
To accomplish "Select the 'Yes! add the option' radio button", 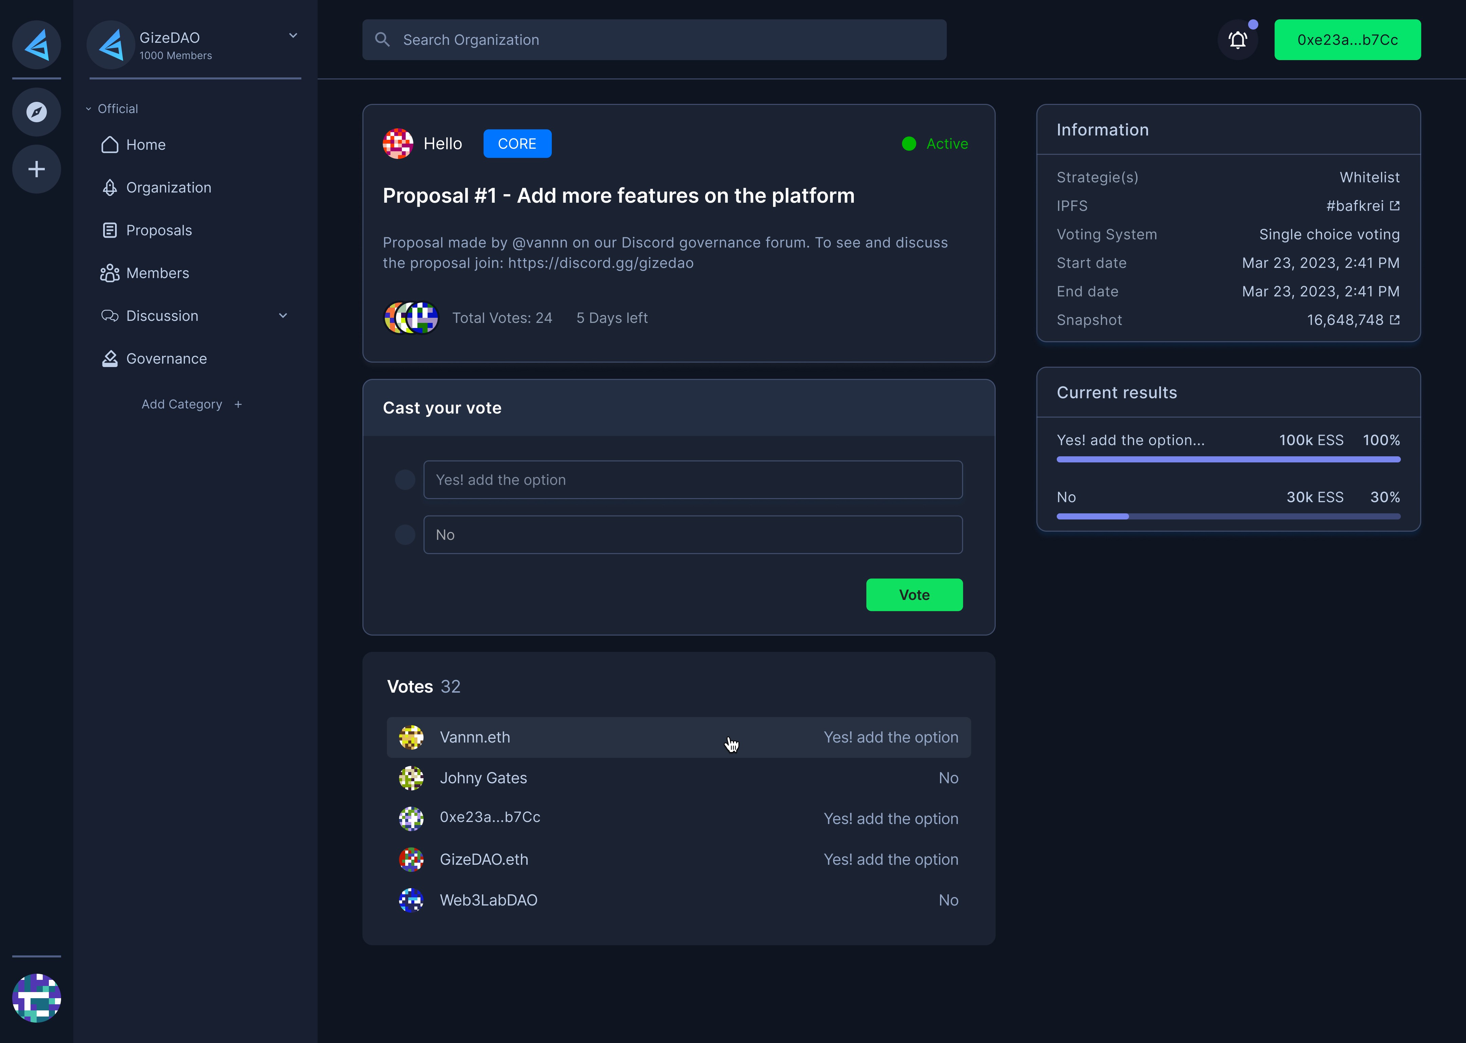I will click(x=405, y=480).
